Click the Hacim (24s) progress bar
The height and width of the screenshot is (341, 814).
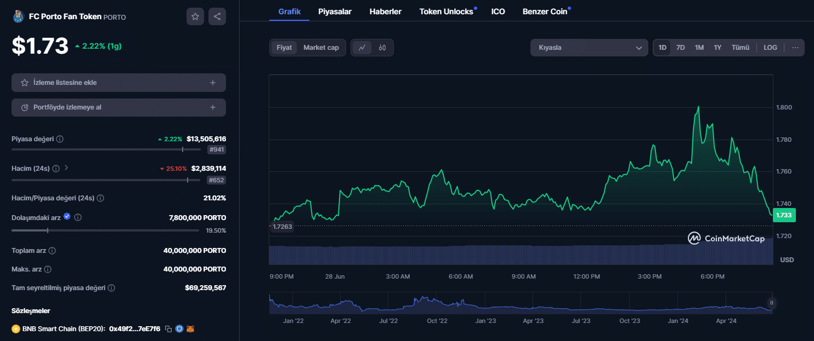pos(105,180)
